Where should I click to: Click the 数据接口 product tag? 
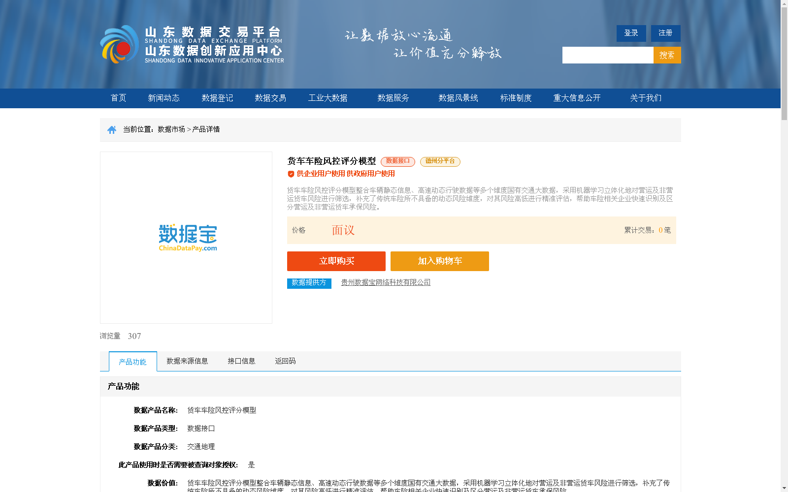pos(398,161)
